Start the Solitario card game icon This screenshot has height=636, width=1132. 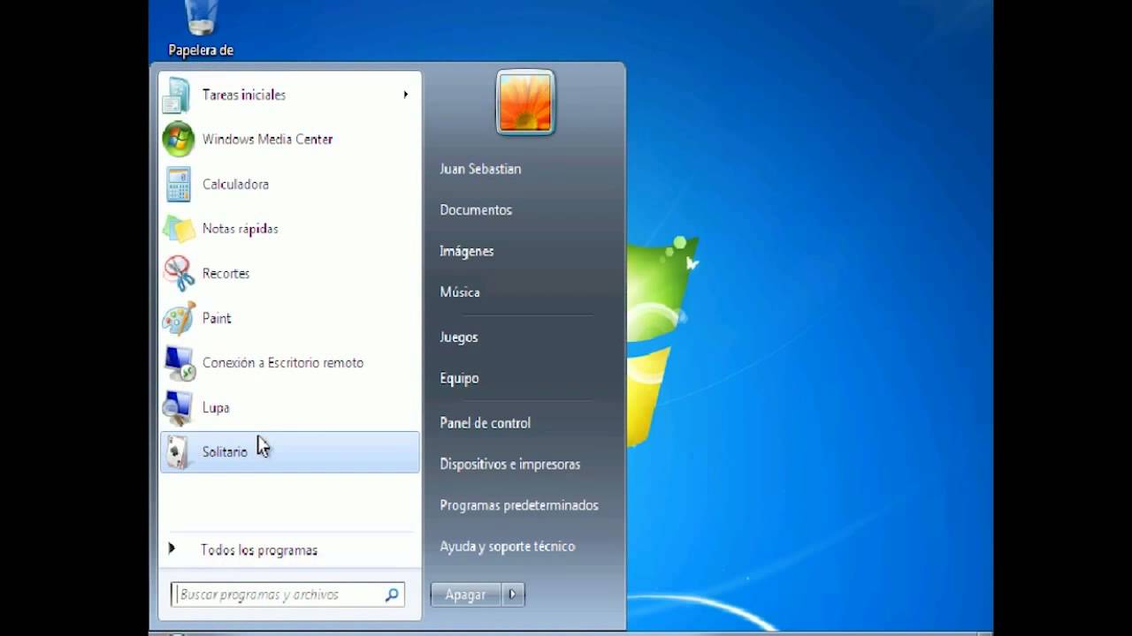[x=178, y=452]
